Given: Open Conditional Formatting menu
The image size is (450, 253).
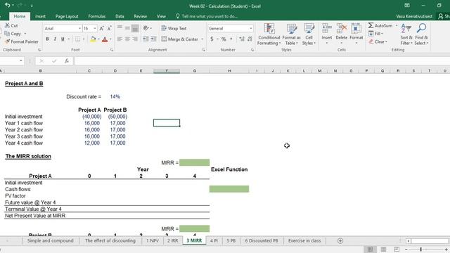Looking at the screenshot, I should click(269, 34).
